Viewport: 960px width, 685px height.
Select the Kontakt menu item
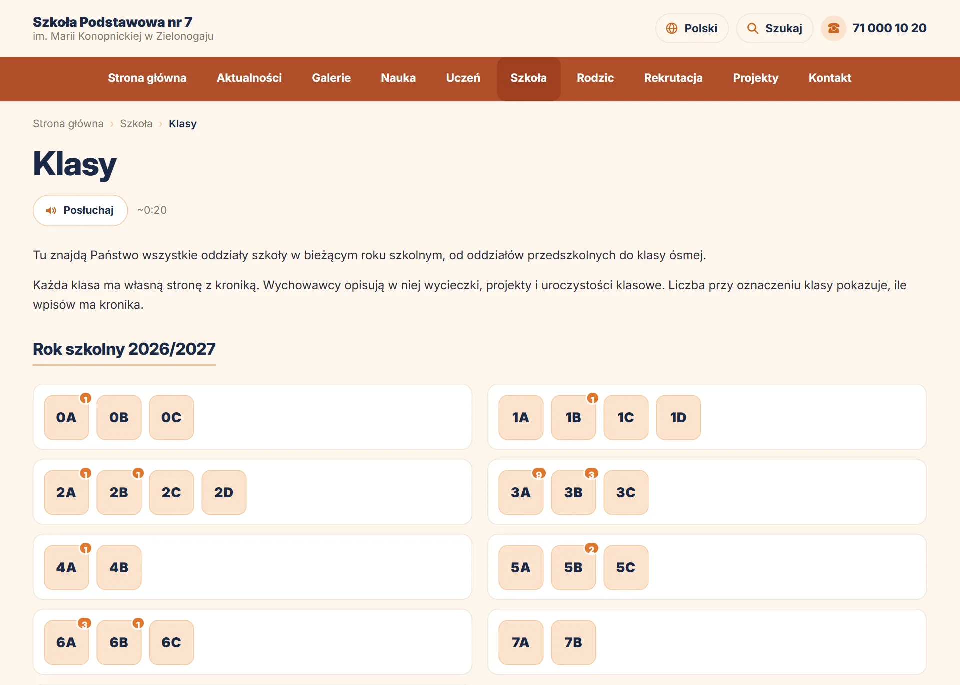[830, 78]
